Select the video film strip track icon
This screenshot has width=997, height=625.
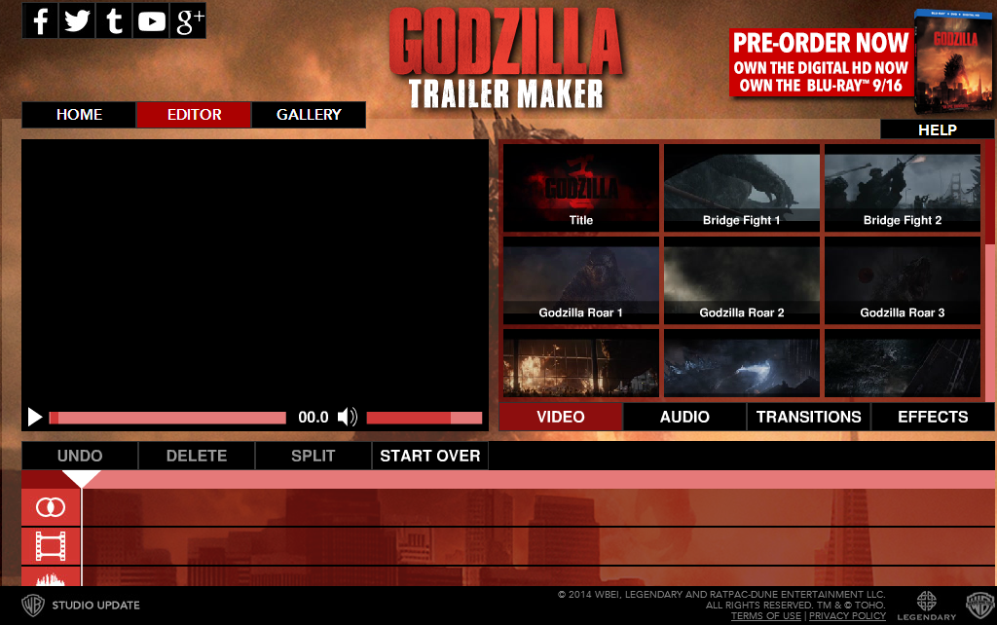[51, 546]
